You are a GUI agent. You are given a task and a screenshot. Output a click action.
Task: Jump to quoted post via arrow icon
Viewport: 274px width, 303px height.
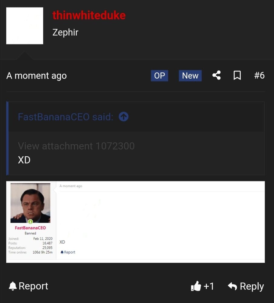[x=123, y=117]
